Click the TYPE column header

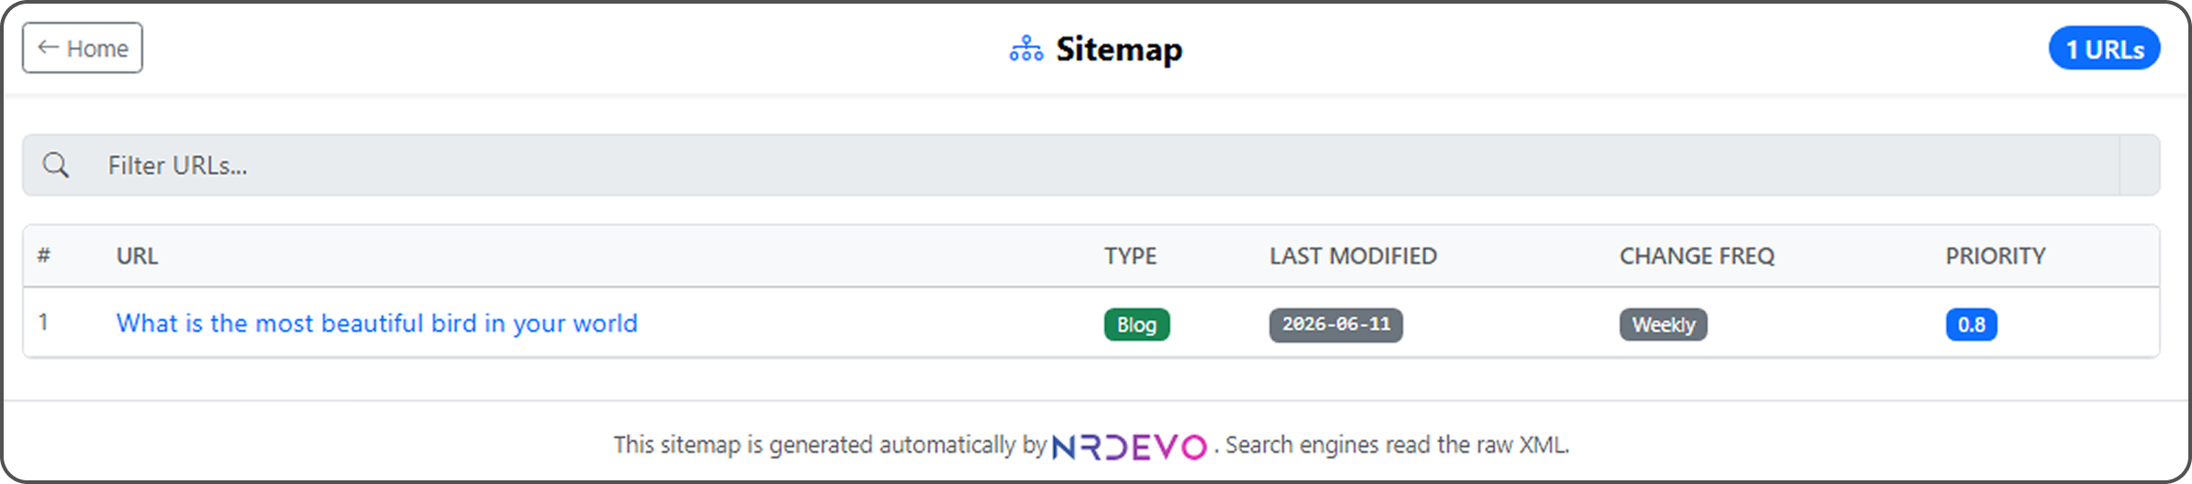pos(1130,256)
